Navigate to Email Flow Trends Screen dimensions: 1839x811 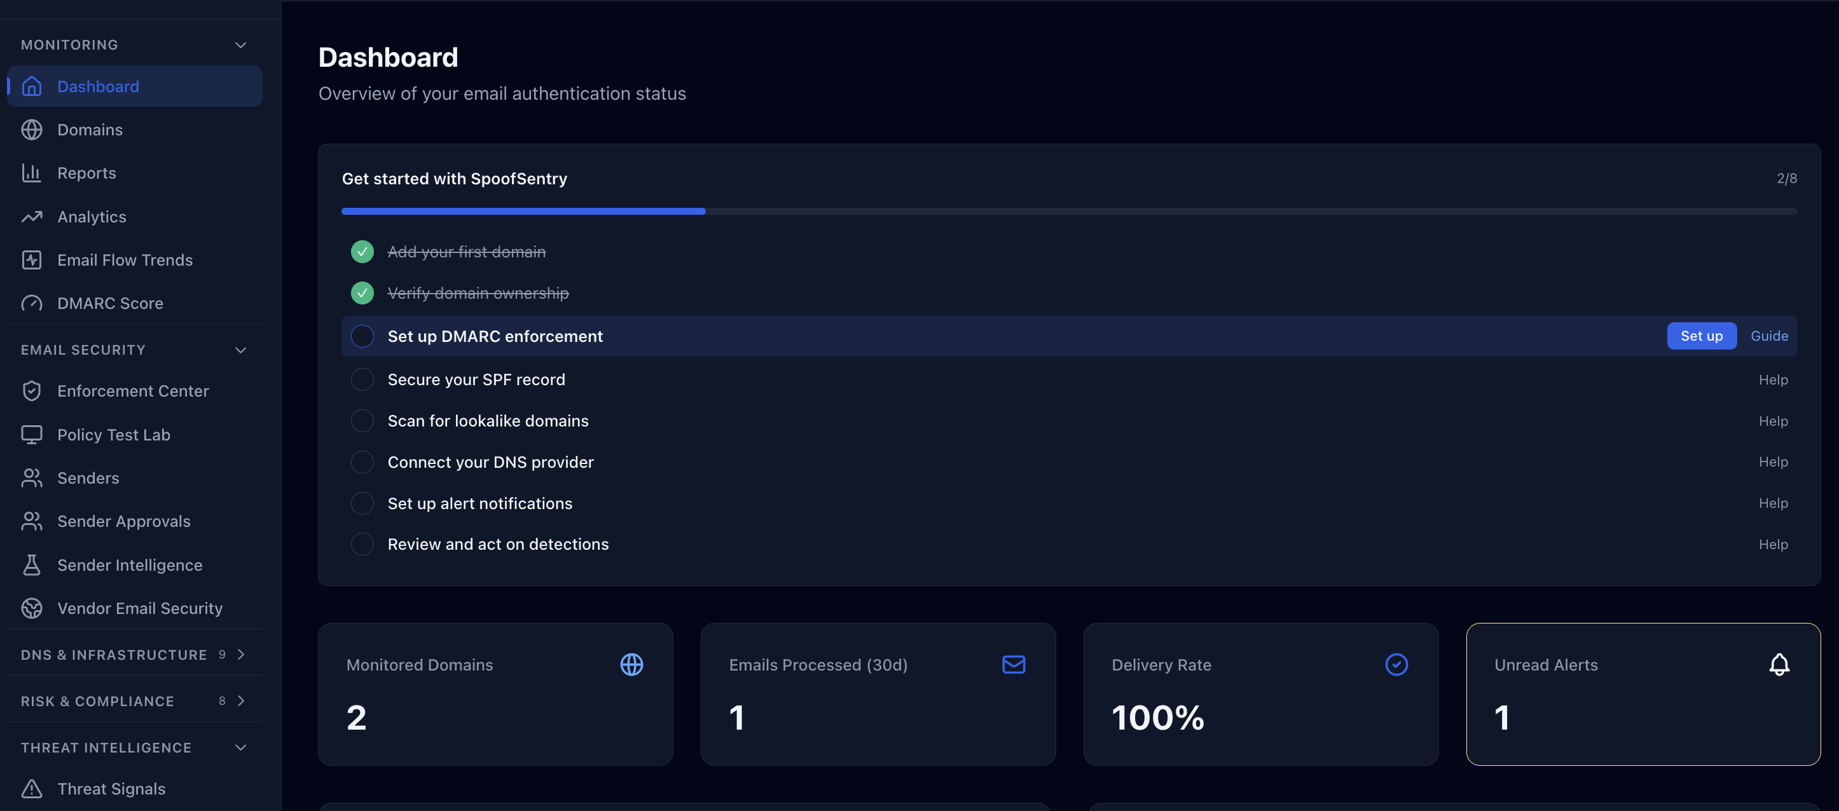click(135, 259)
